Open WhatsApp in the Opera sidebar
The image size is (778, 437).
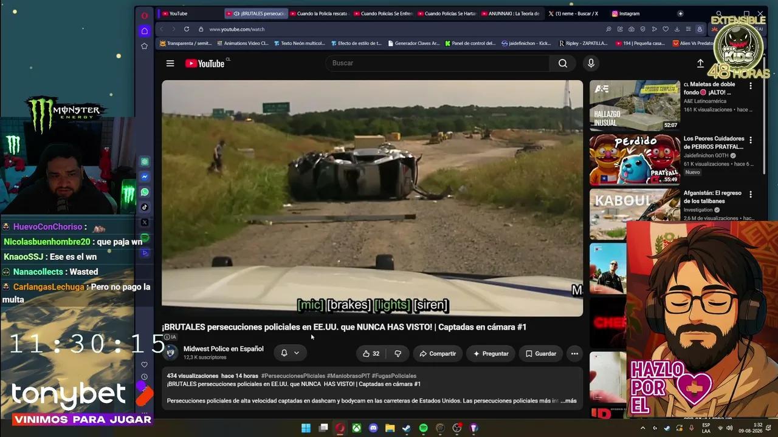pos(145,192)
